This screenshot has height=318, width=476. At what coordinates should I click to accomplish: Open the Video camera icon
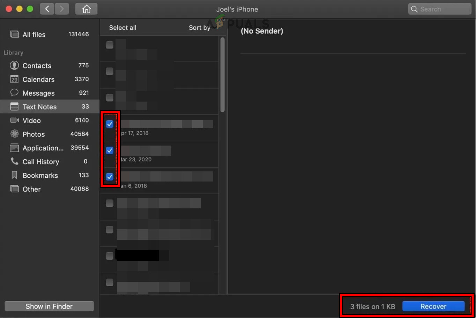(15, 120)
